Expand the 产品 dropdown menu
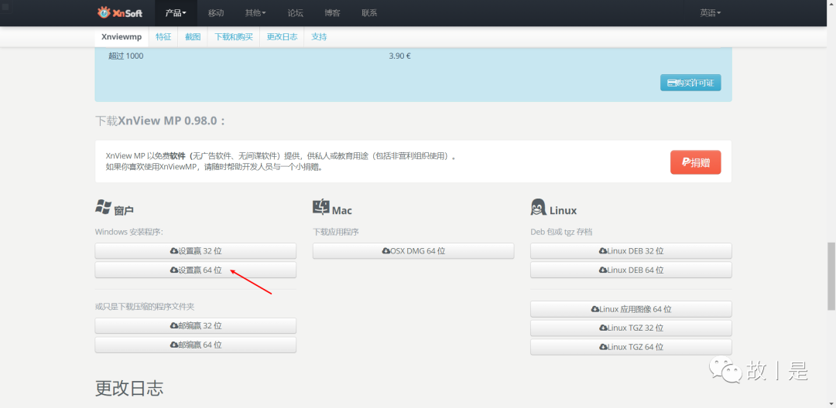Viewport: 836px width, 408px height. click(176, 13)
